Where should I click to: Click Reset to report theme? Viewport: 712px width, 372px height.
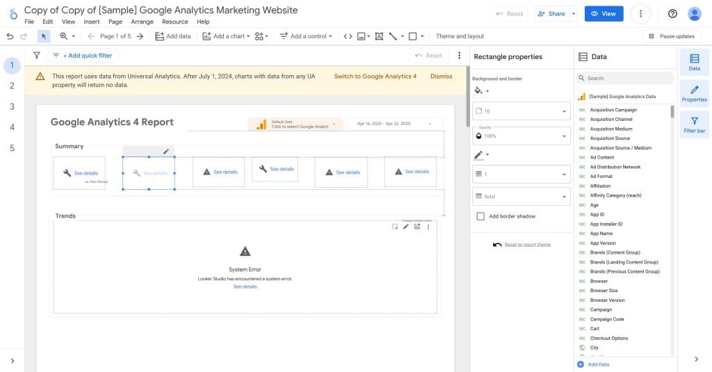(527, 244)
